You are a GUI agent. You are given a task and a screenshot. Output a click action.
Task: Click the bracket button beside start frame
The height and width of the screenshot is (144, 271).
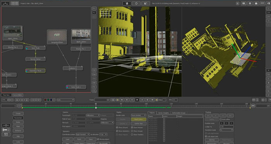coord(19,106)
